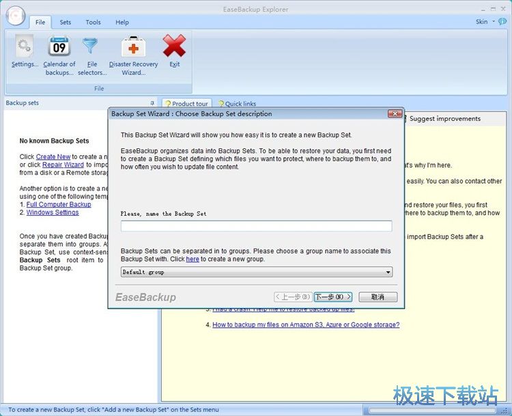
Task: Open the Help ribbon tab
Action: point(122,23)
